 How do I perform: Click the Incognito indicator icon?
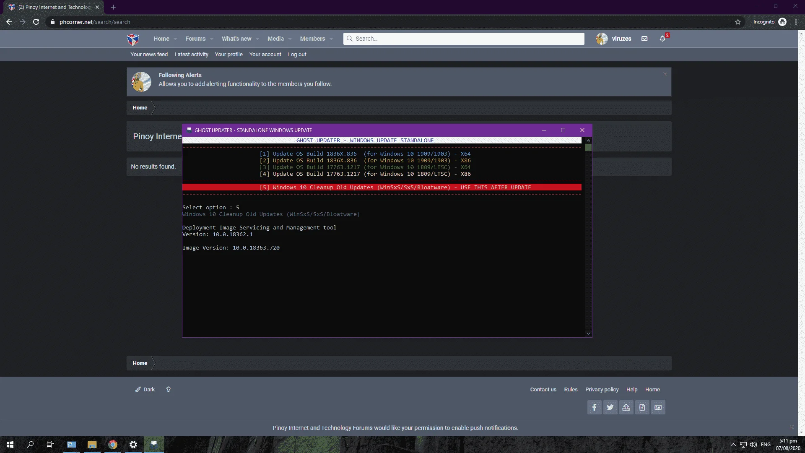click(782, 22)
